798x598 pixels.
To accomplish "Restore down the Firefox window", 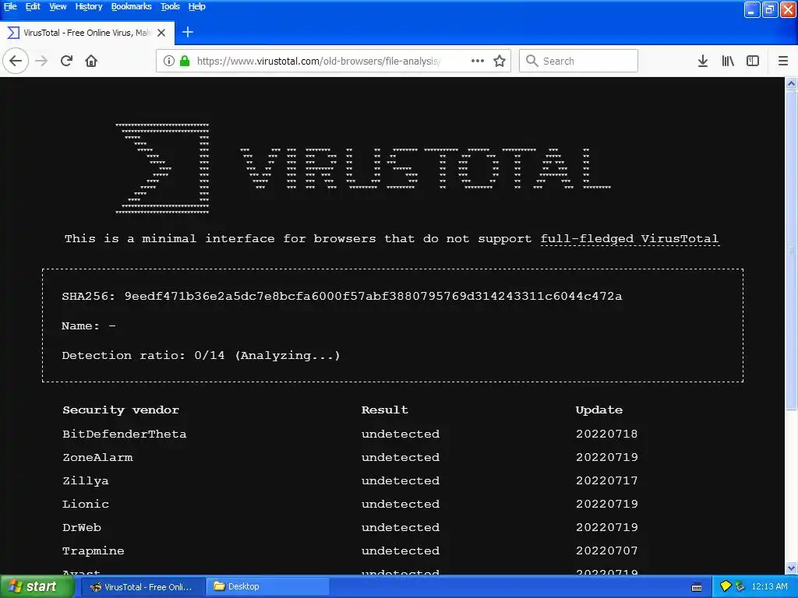I will 770,9.
